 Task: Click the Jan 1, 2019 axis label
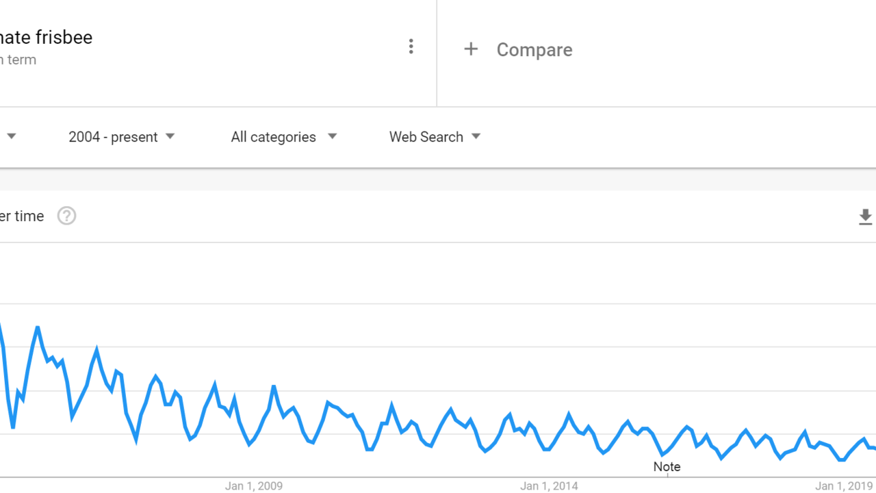(x=844, y=486)
